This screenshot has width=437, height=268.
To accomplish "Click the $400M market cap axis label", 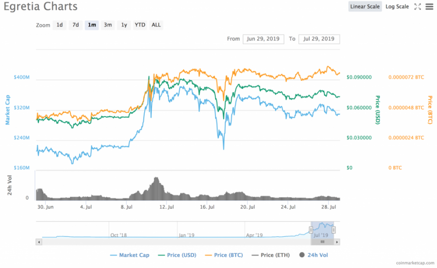I will 21,77.
